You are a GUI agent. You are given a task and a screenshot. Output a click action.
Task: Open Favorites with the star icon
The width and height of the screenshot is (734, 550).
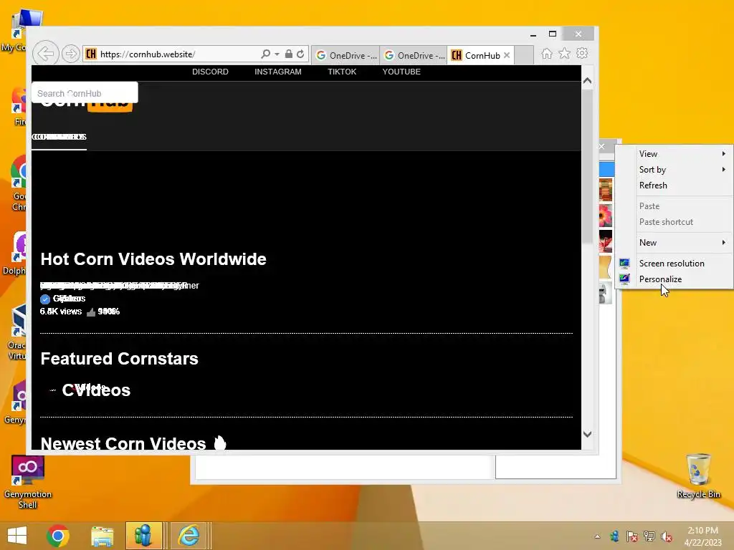(565, 53)
